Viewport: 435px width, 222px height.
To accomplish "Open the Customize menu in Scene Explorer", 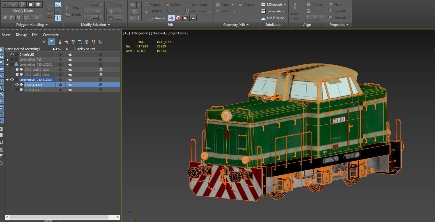I will click(x=51, y=35).
